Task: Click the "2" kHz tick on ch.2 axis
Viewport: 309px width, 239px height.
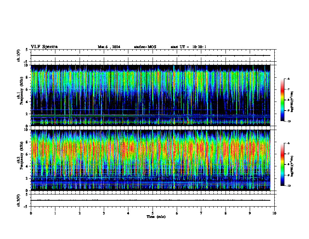Action: [27, 178]
